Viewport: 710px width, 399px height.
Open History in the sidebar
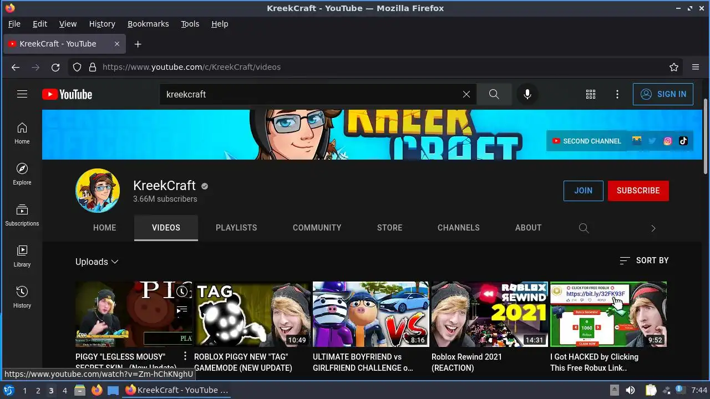(22, 298)
